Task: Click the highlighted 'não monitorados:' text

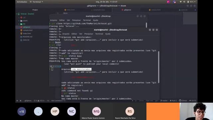Action: click(x=81, y=69)
